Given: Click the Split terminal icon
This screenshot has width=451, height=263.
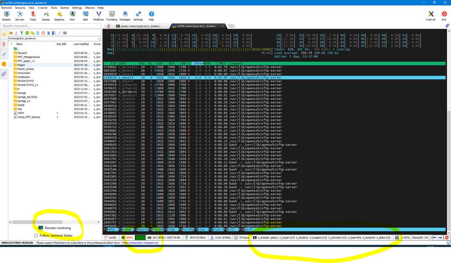Looking at the screenshot, I should 85,15.
